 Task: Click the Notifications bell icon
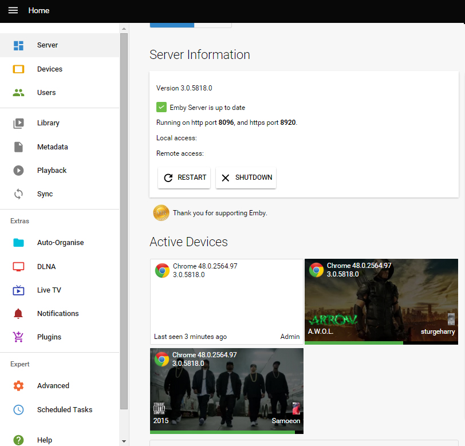tap(18, 314)
